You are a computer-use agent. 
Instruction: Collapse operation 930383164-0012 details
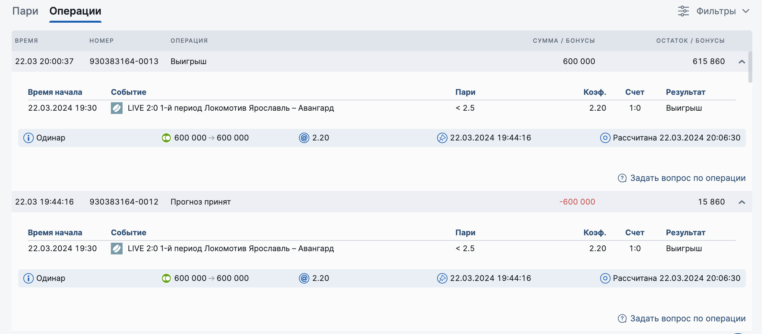[742, 202]
